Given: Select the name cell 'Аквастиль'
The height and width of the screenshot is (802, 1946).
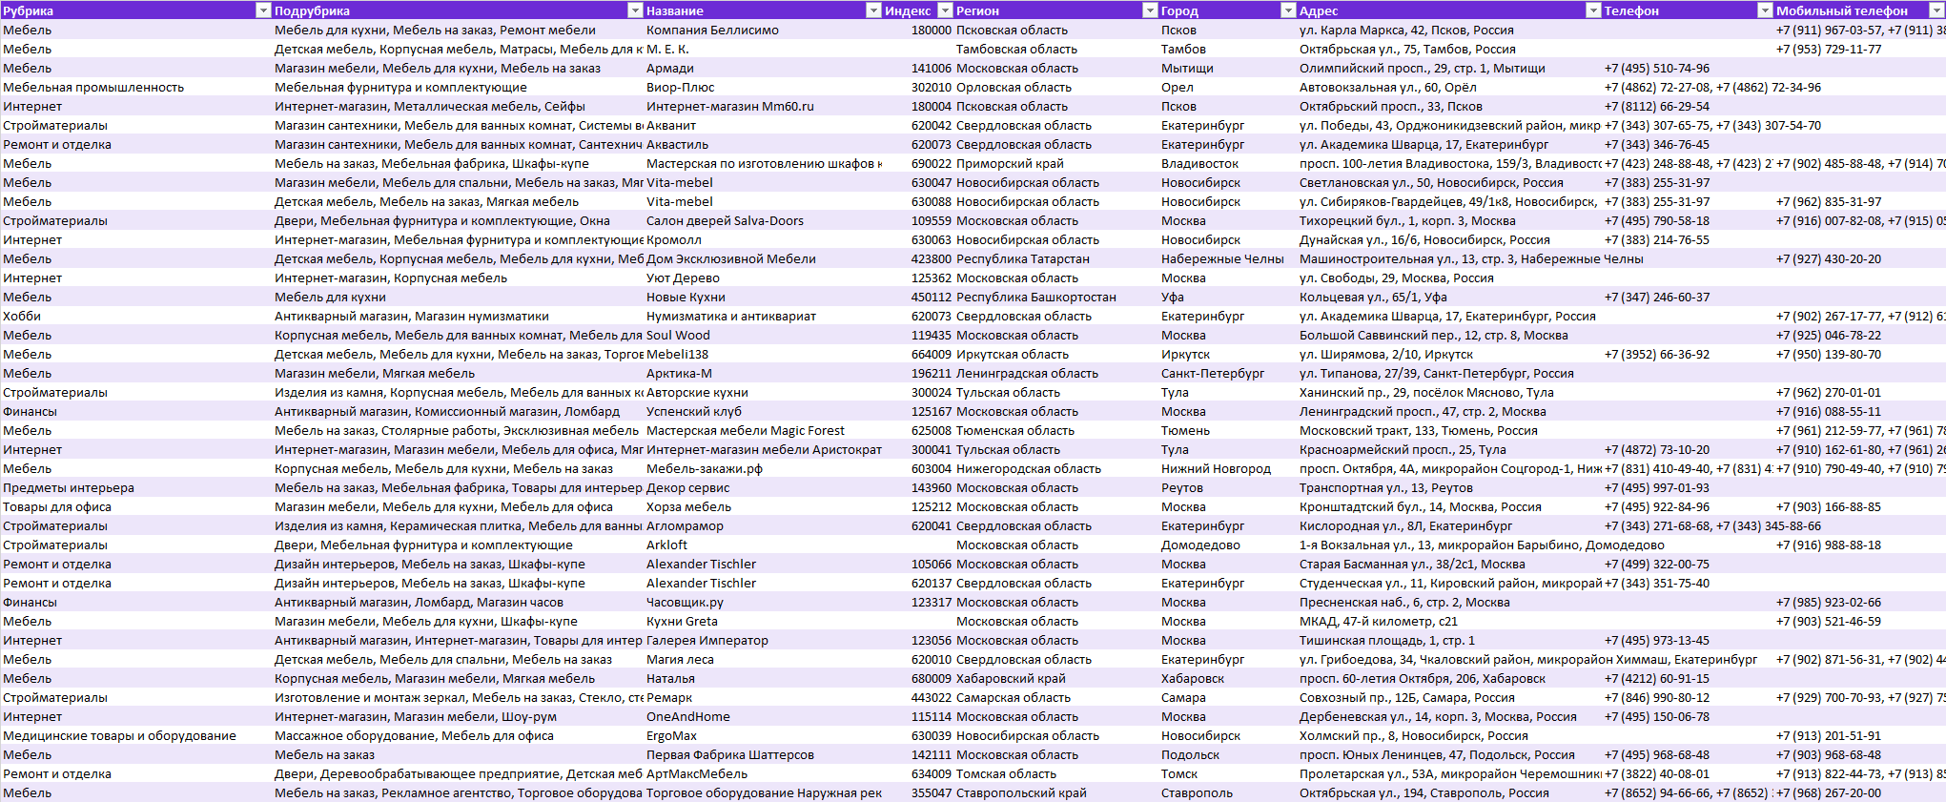Looking at the screenshot, I should click(763, 144).
